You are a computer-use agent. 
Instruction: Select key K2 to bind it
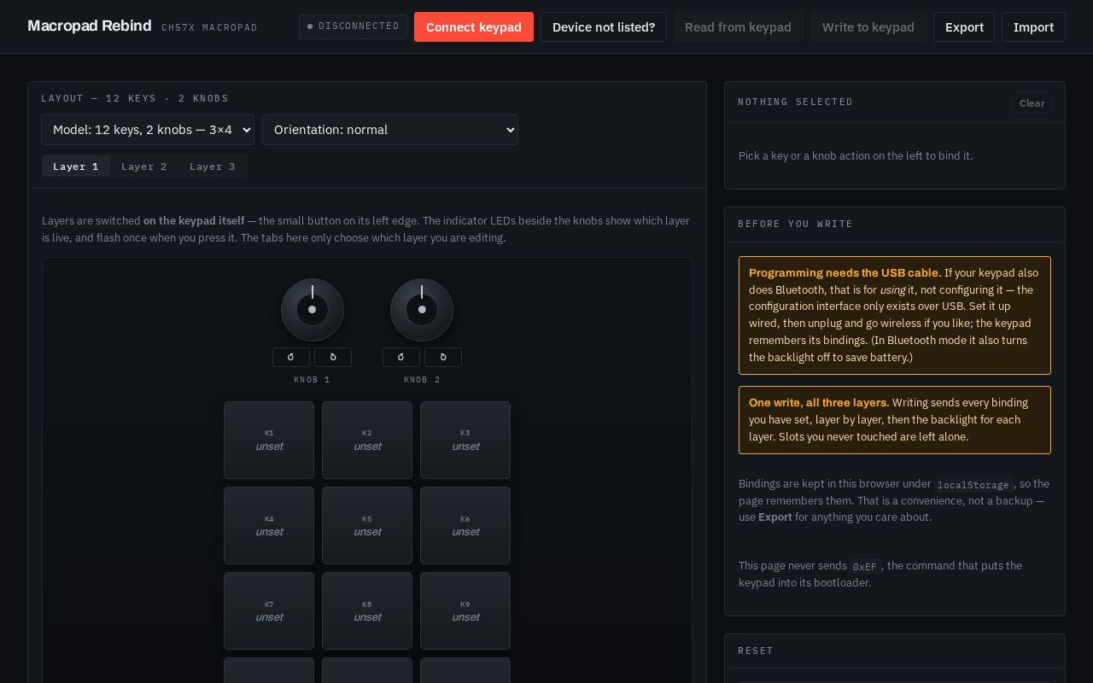click(x=367, y=441)
